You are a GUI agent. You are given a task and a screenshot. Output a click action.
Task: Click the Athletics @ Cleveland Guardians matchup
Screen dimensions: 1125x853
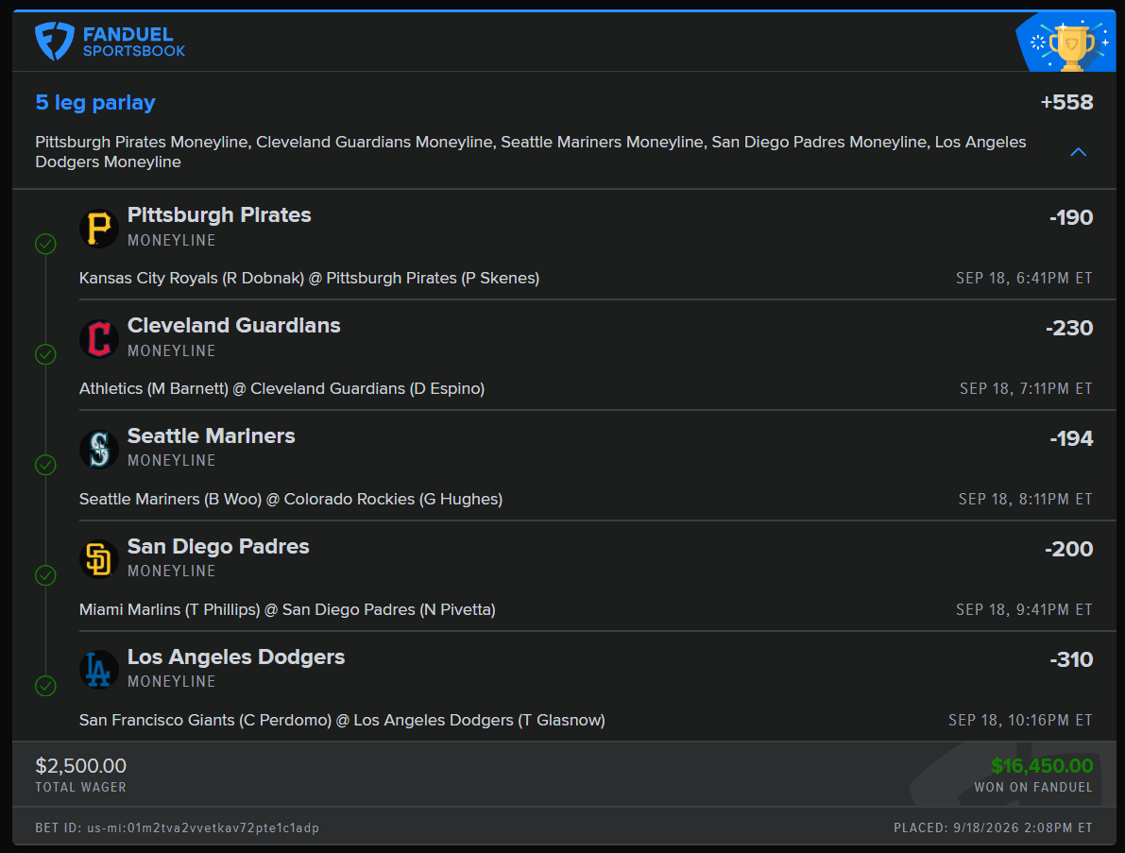tap(282, 389)
